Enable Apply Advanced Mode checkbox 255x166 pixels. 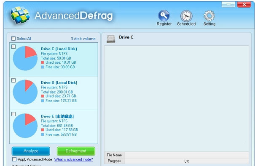click(14, 159)
